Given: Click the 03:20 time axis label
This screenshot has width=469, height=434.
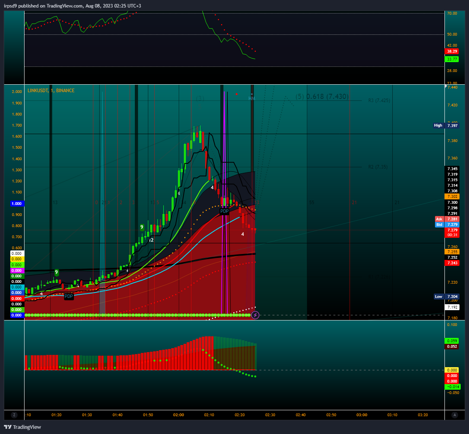Looking at the screenshot, I should (423, 415).
